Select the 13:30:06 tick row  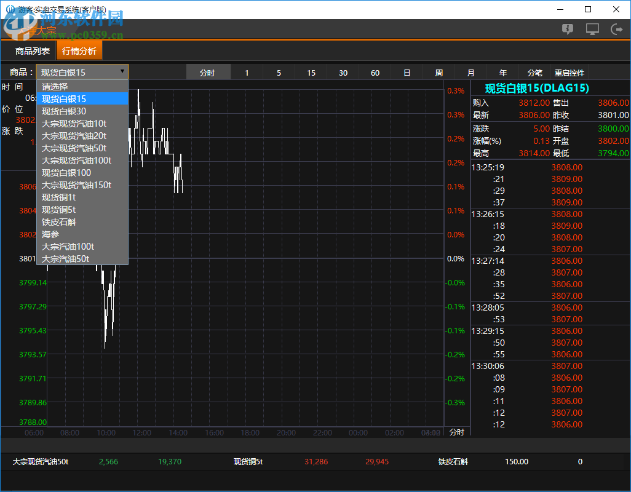(x=550, y=366)
